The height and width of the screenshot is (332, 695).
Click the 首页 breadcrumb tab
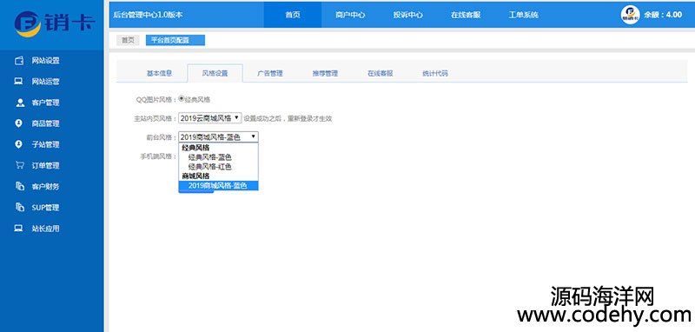128,40
